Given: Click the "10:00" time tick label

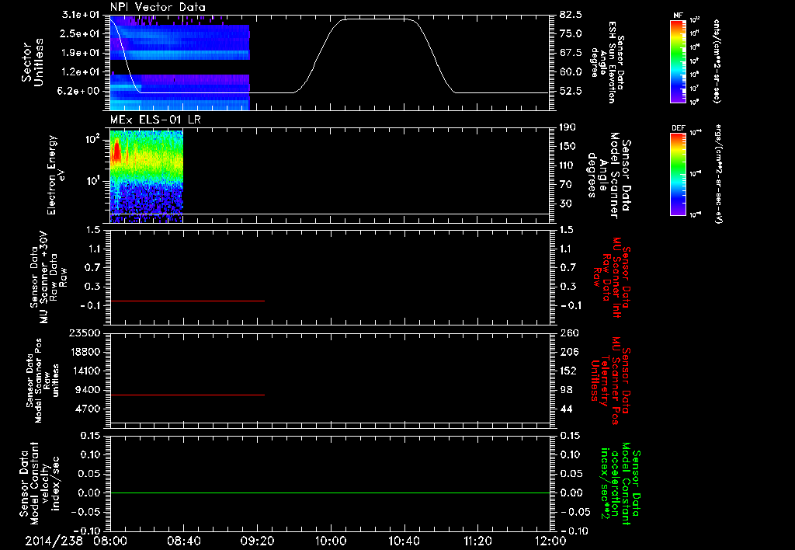Looking at the screenshot, I should (x=330, y=541).
